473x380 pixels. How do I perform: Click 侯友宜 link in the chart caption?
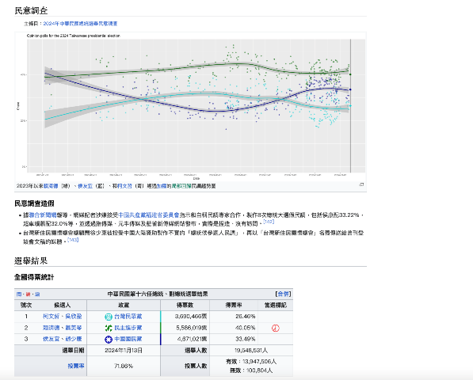pos(85,186)
